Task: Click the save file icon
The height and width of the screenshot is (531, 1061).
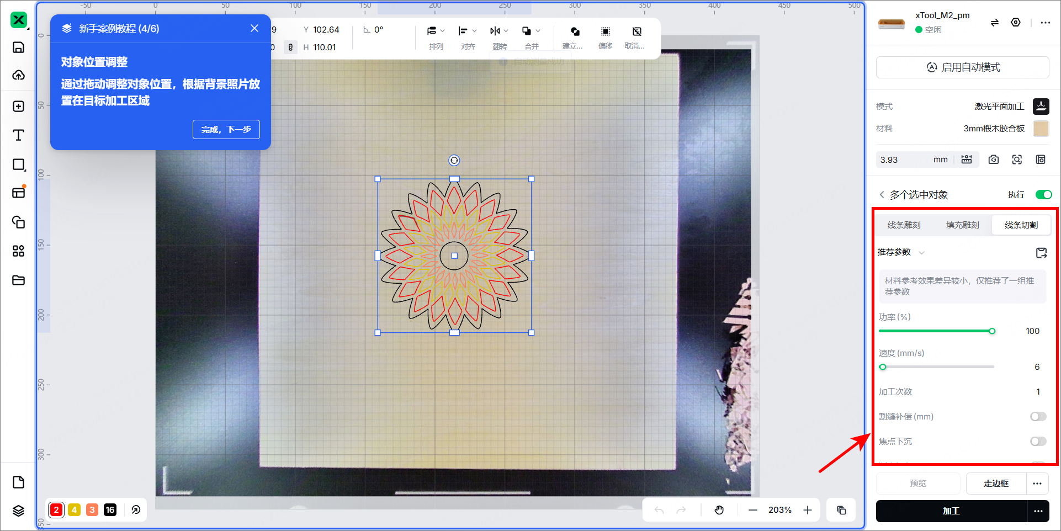Action: (x=18, y=47)
